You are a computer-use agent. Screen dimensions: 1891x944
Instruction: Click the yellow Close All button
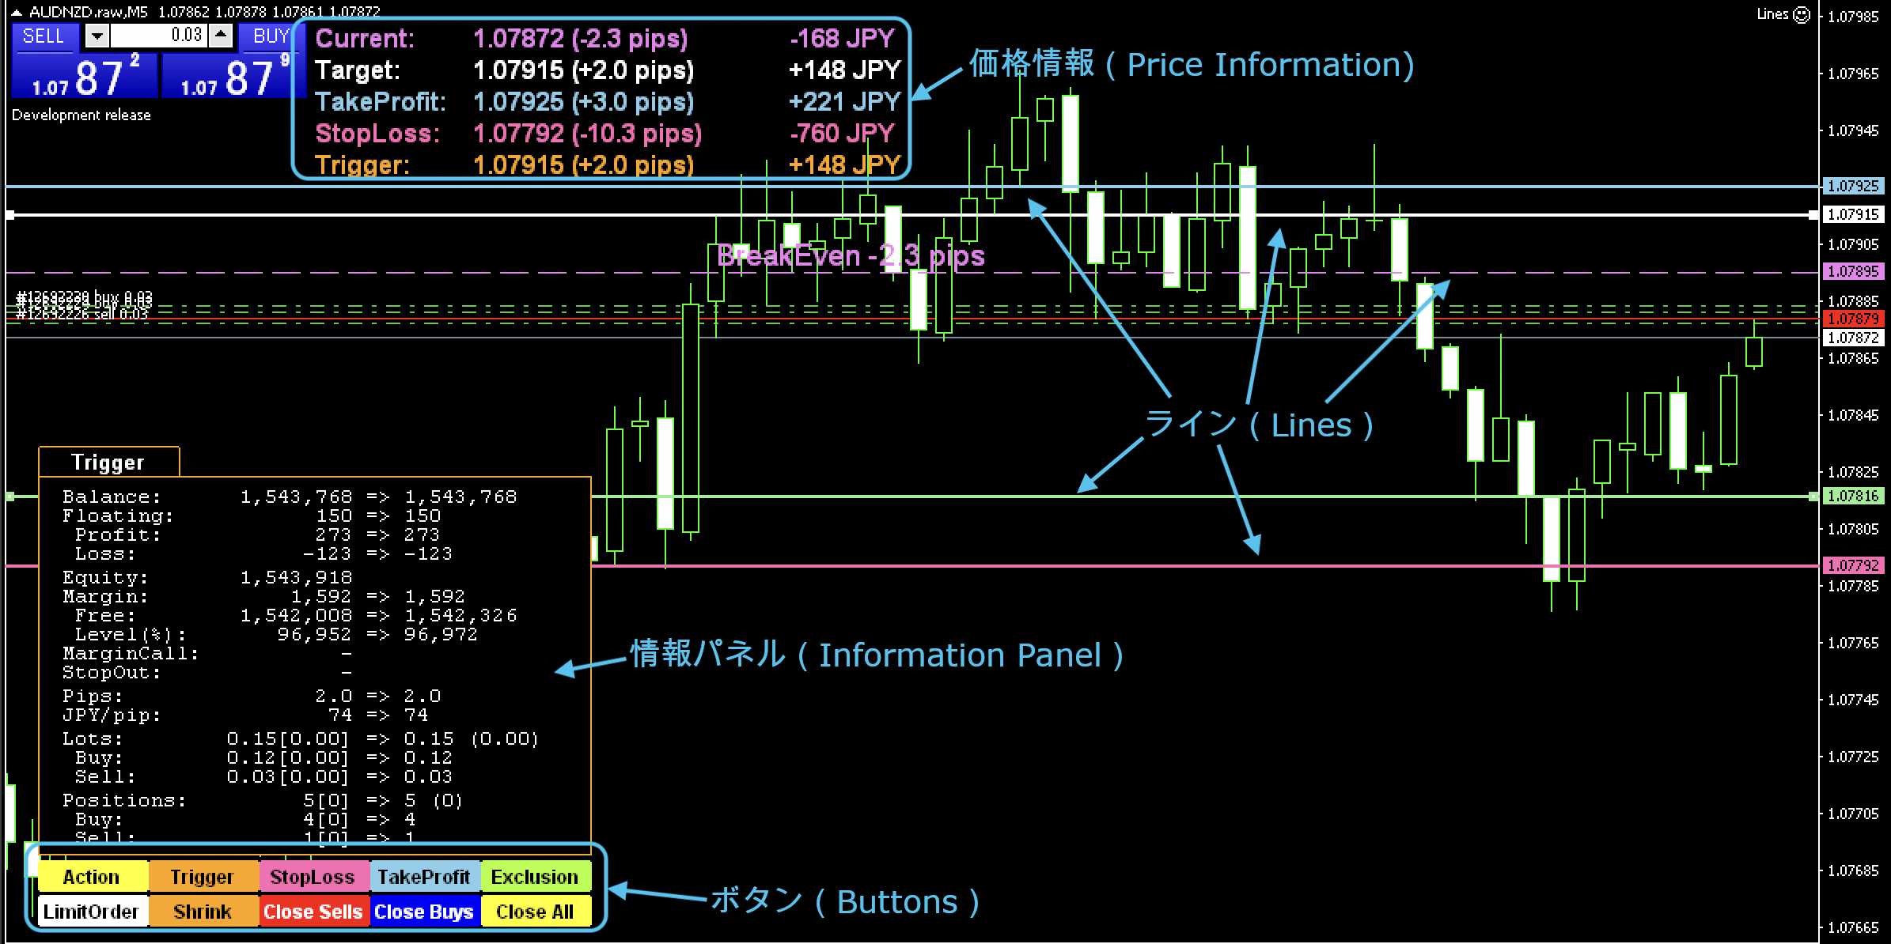coord(535,912)
